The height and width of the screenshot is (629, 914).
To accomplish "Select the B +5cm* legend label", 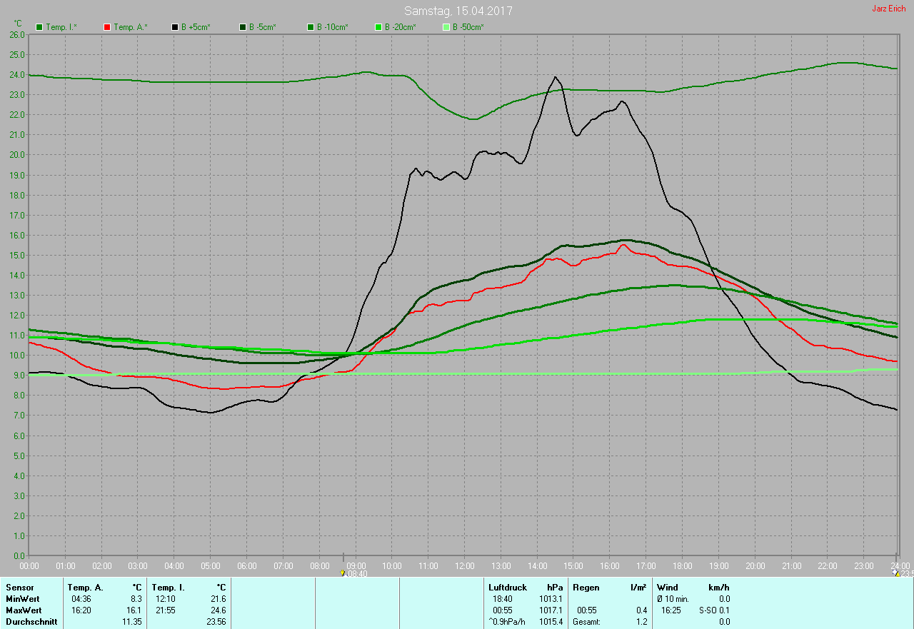I will tap(196, 27).
